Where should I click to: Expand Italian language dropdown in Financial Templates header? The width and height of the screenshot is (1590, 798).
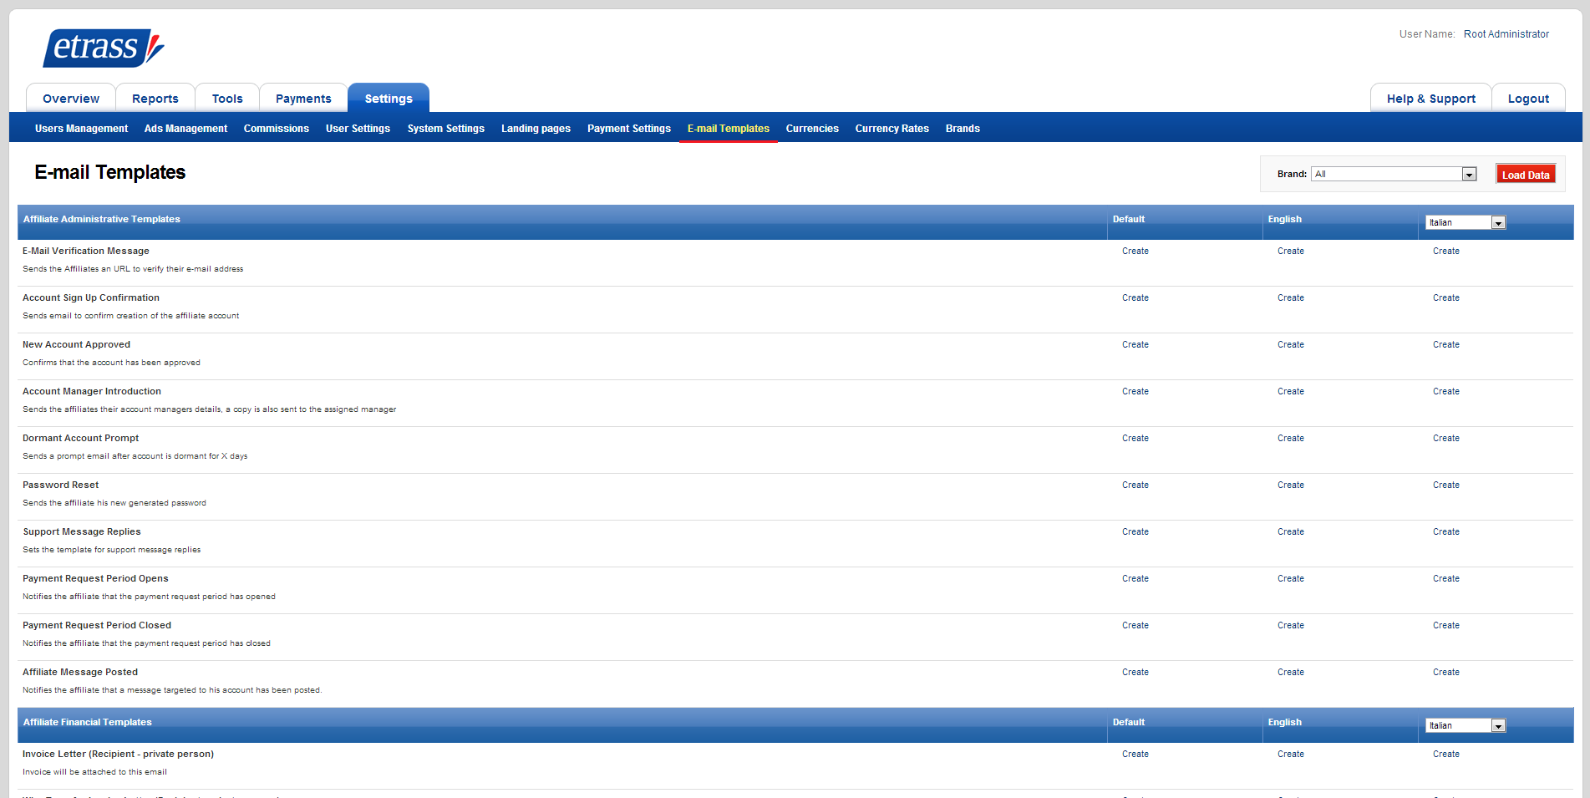click(1465, 725)
